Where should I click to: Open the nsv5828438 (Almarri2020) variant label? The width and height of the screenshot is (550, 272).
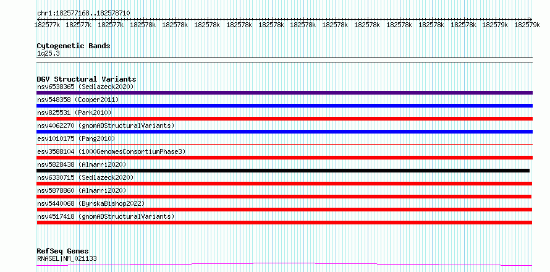(x=82, y=164)
